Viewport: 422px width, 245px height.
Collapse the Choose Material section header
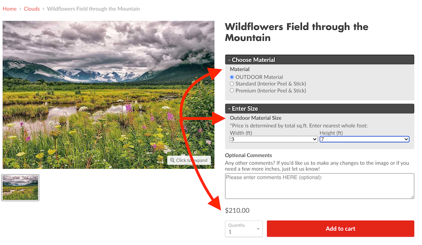click(x=319, y=60)
